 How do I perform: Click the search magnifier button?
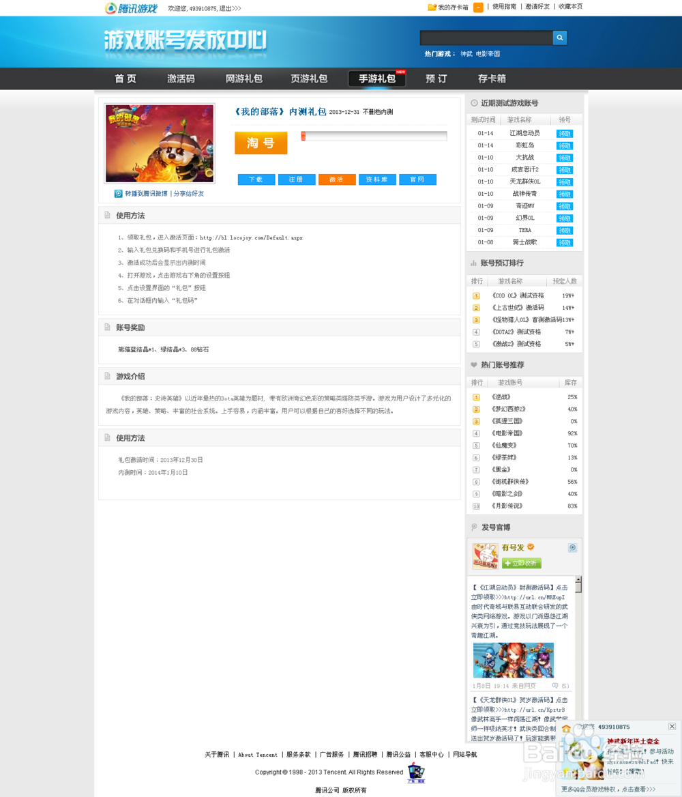click(559, 38)
